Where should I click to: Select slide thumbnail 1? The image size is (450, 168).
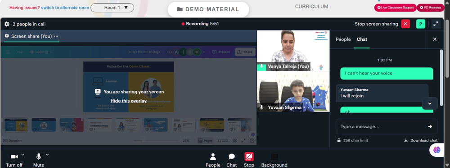click(16, 125)
